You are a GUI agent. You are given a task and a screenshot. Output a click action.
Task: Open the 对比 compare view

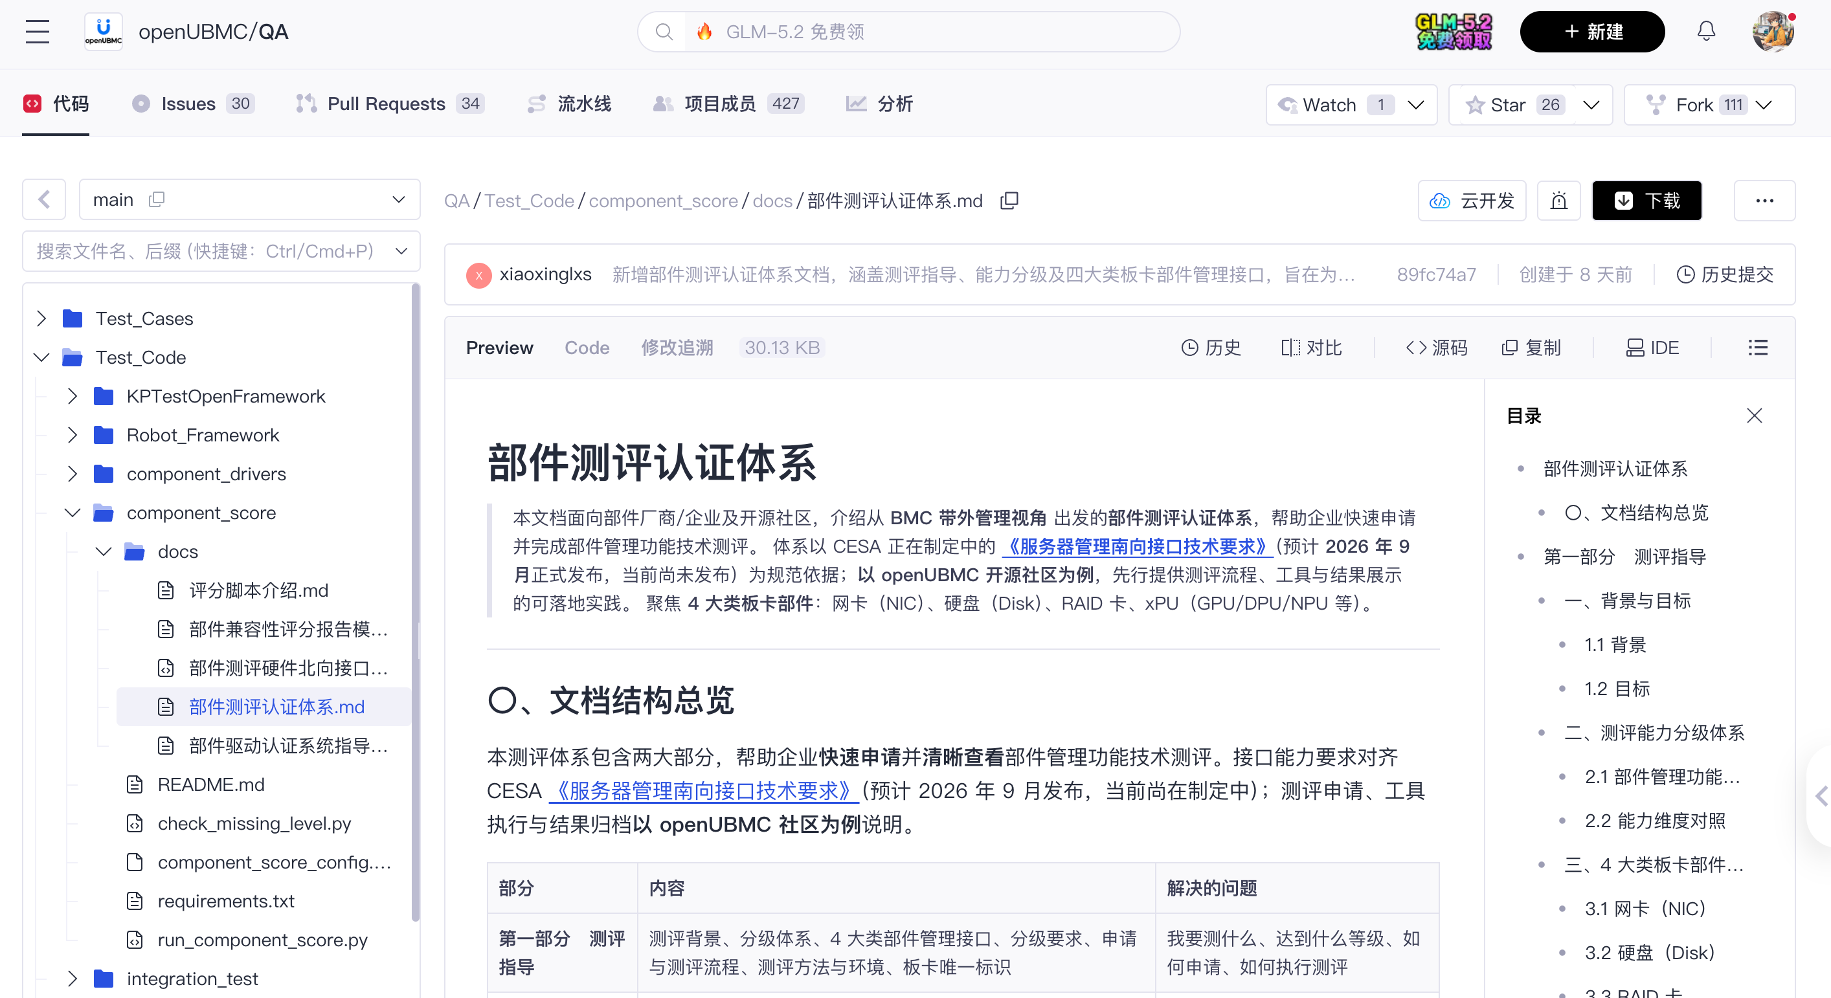click(1311, 348)
